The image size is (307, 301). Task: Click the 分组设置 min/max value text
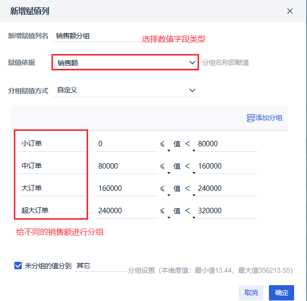(x=210, y=270)
